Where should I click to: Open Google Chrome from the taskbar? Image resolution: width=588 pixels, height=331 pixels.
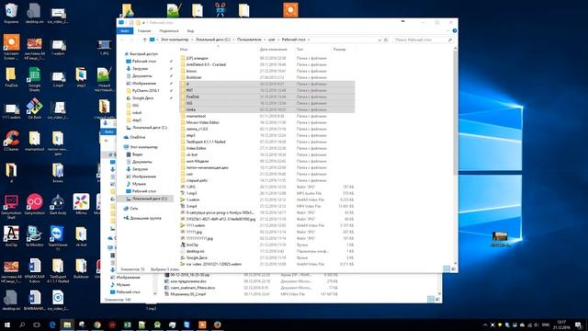97,325
